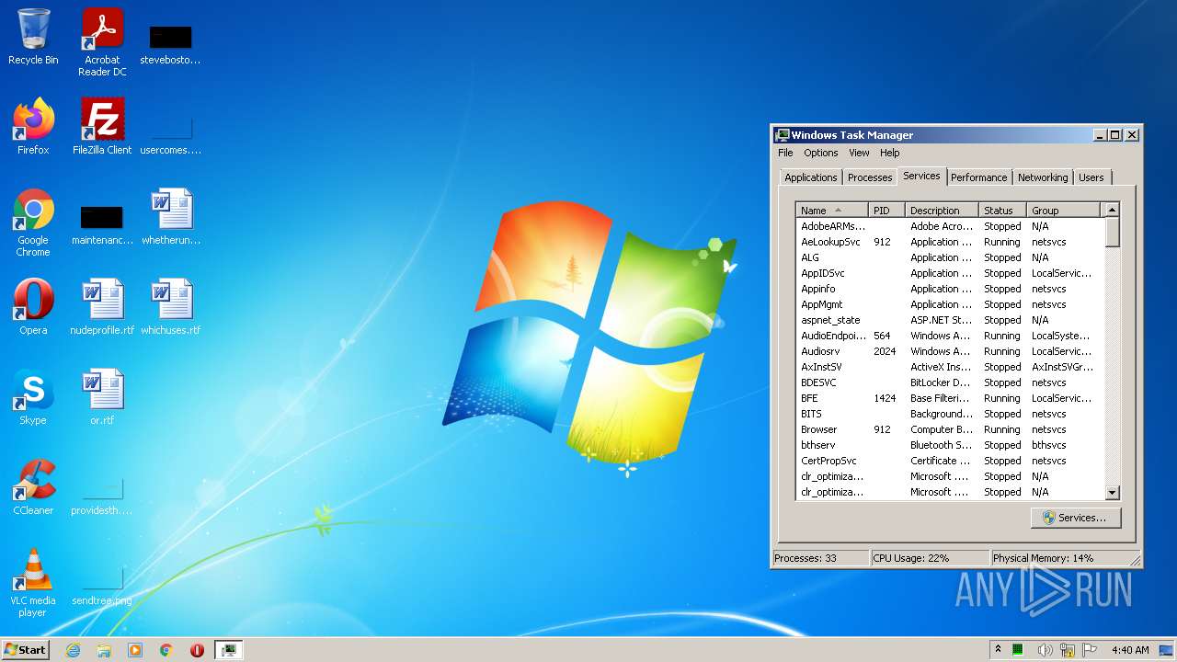Switch to the Processes tab
This screenshot has height=662, width=1177.
point(869,177)
